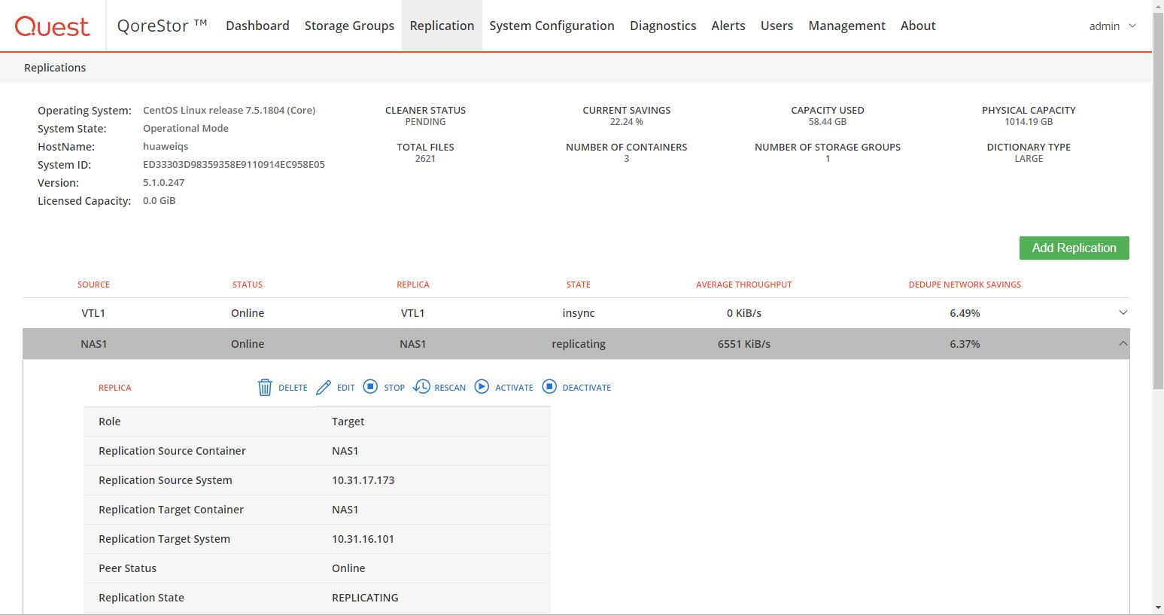Click the DEDUPE NETWORK SAVINGS header
Image resolution: width=1164 pixels, height=615 pixels.
pos(965,285)
